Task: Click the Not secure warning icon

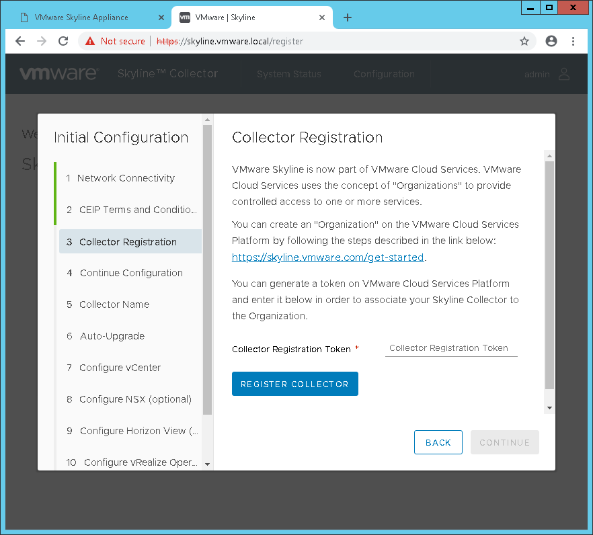Action: tap(90, 41)
